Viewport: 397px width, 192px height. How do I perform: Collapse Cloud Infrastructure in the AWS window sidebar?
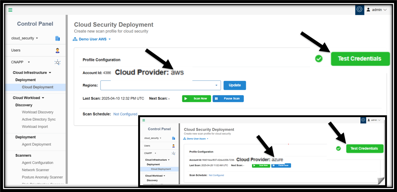point(32,73)
